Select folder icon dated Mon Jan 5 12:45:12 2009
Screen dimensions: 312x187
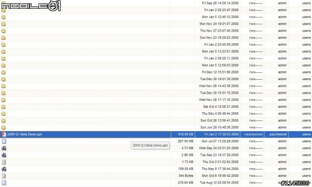pos(3,17)
